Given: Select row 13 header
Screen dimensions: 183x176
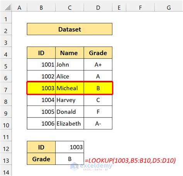Looking at the screenshot, I should pyautogui.click(x=6, y=159).
